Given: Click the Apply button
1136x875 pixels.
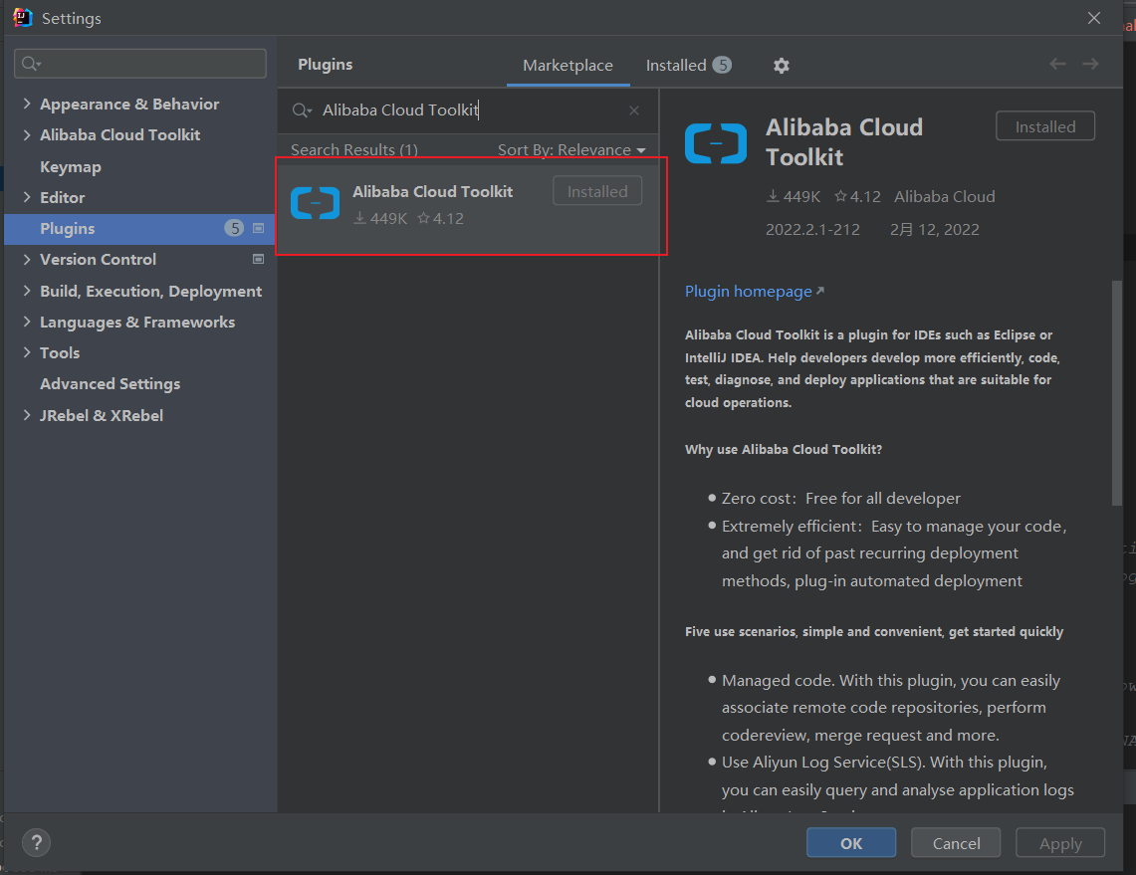Looking at the screenshot, I should coord(1060,842).
